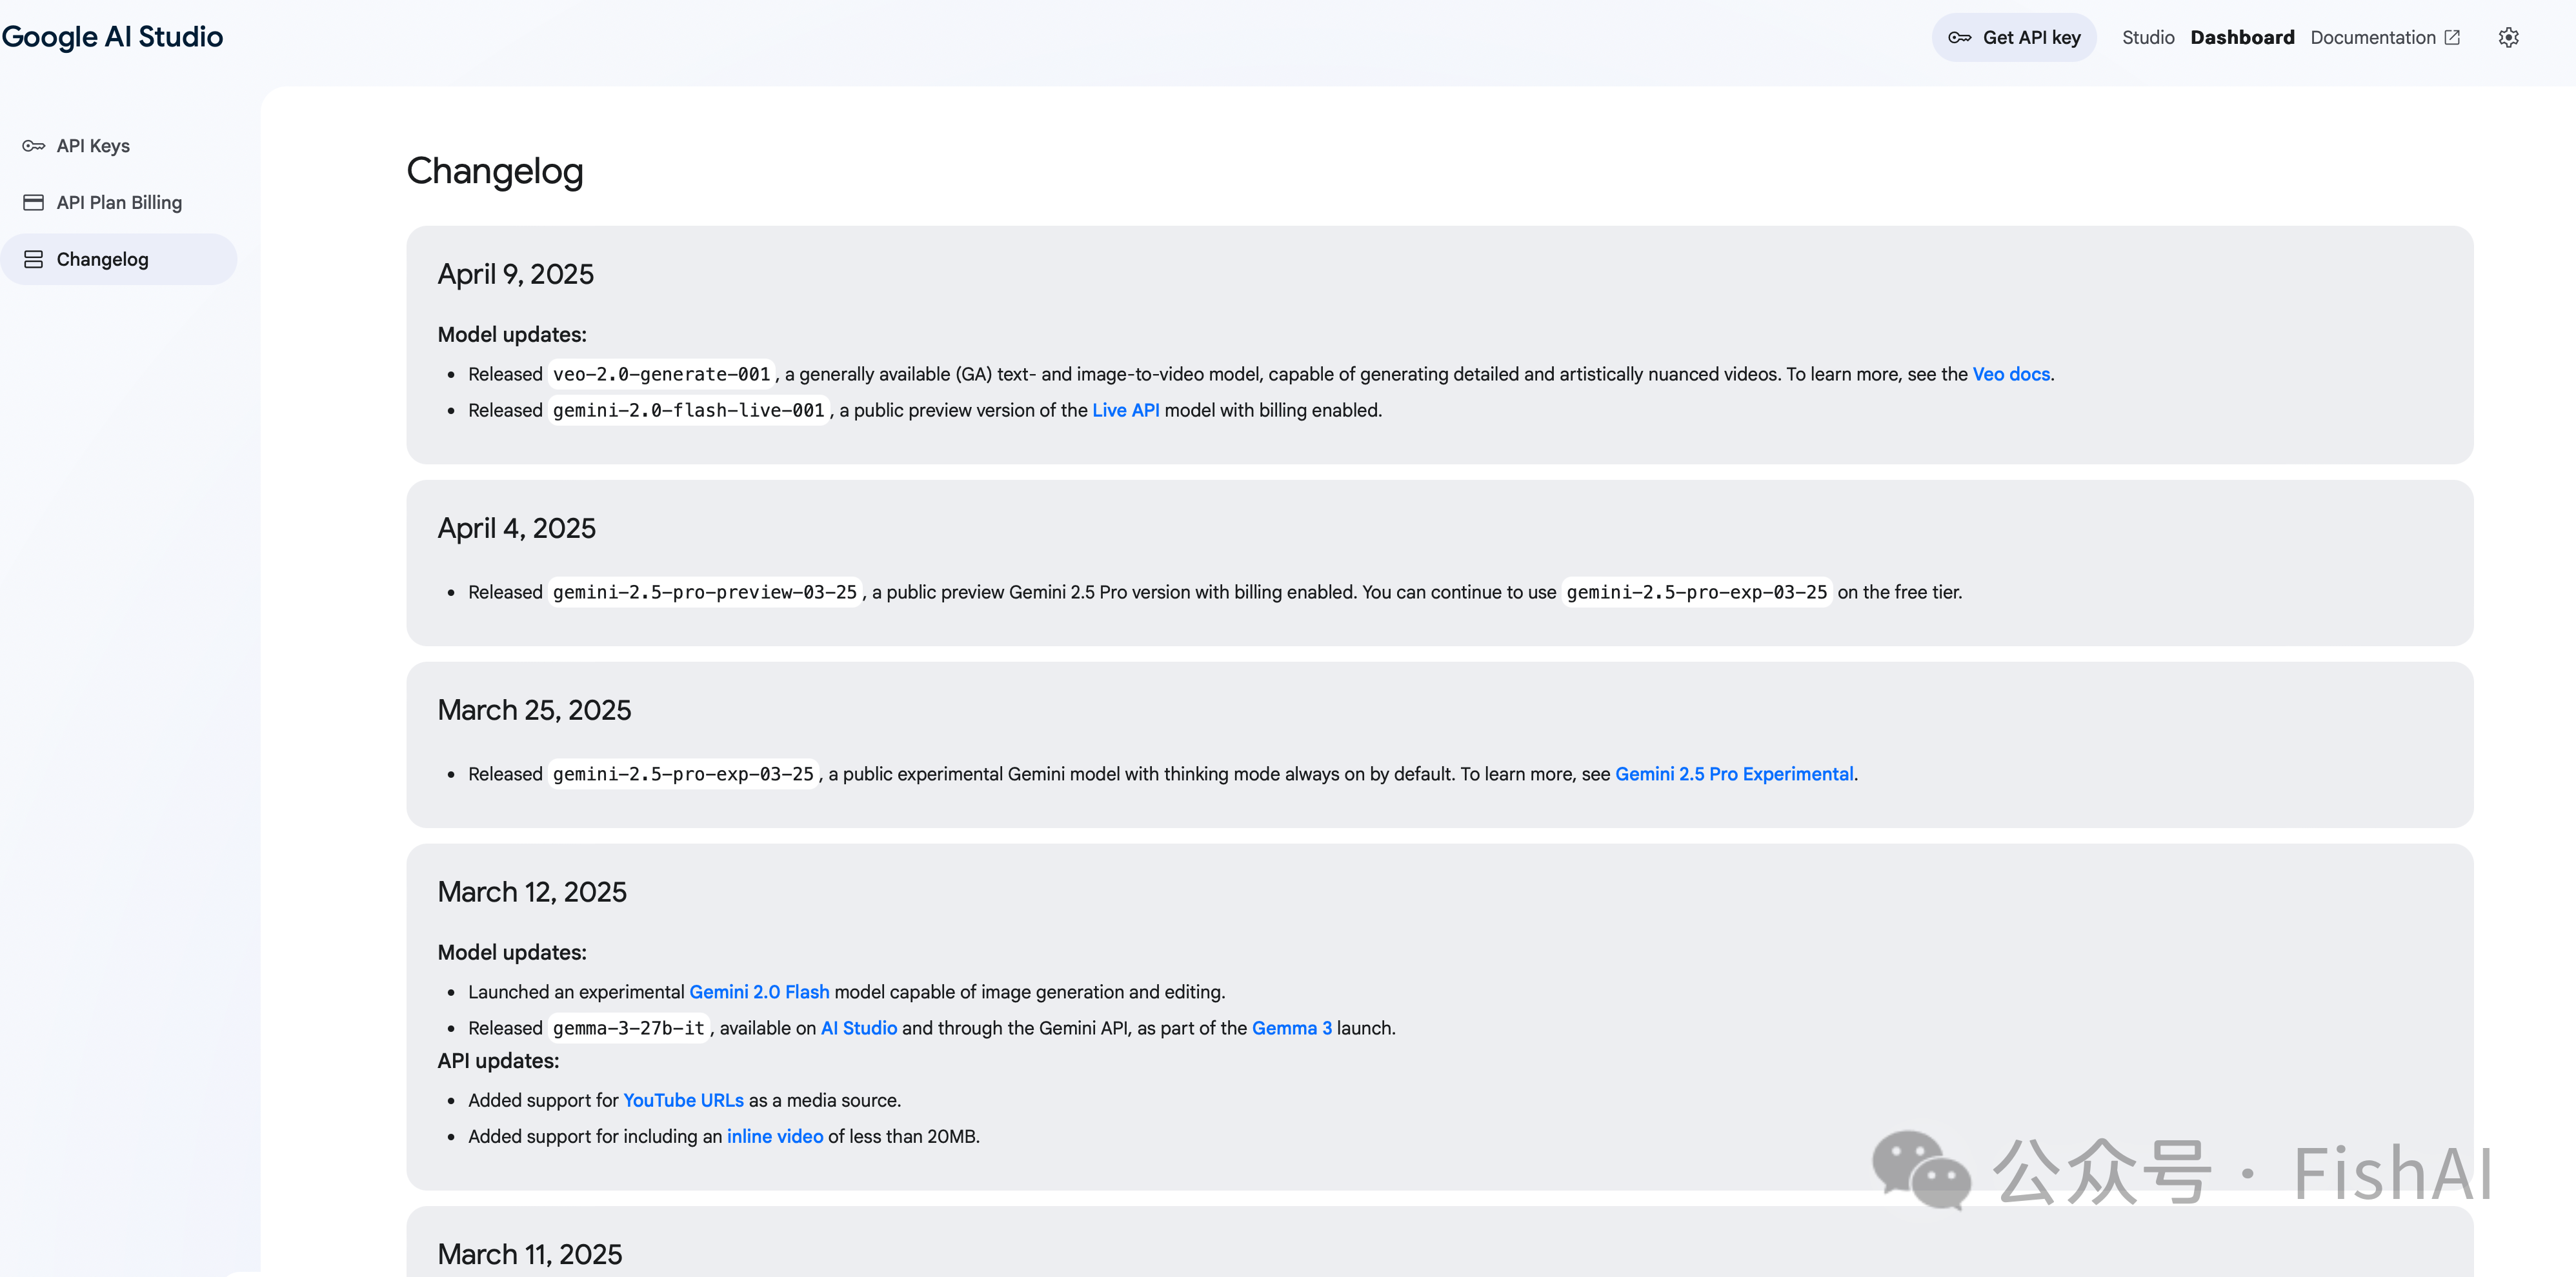The height and width of the screenshot is (1277, 2576).
Task: Click the API updates: subheading
Action: 498,1060
